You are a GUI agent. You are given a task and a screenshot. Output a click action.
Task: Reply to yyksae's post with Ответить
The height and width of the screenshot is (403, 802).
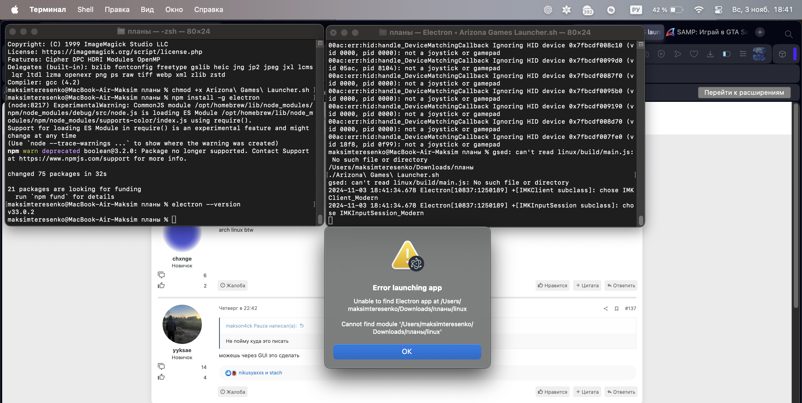click(x=621, y=392)
